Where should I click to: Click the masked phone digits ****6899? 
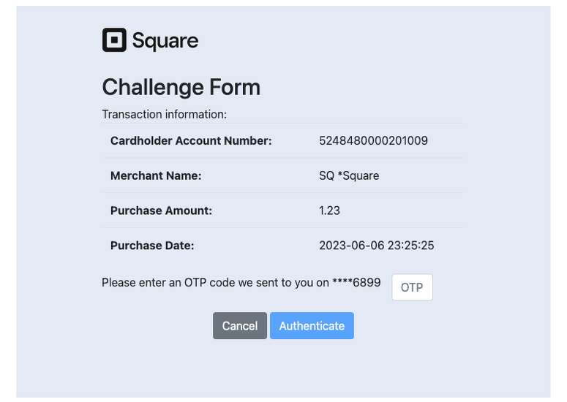tap(356, 282)
